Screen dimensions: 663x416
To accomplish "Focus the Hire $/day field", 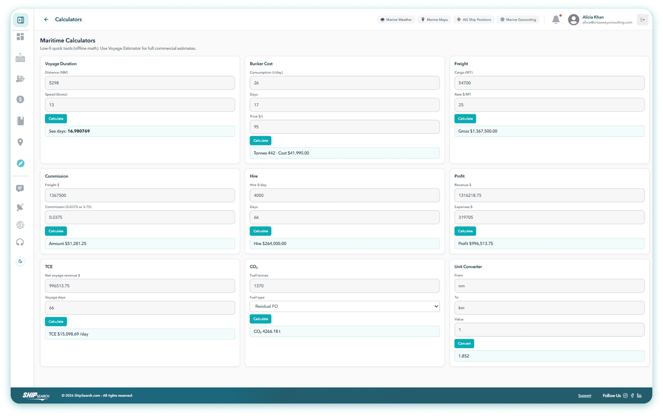I will click(344, 195).
